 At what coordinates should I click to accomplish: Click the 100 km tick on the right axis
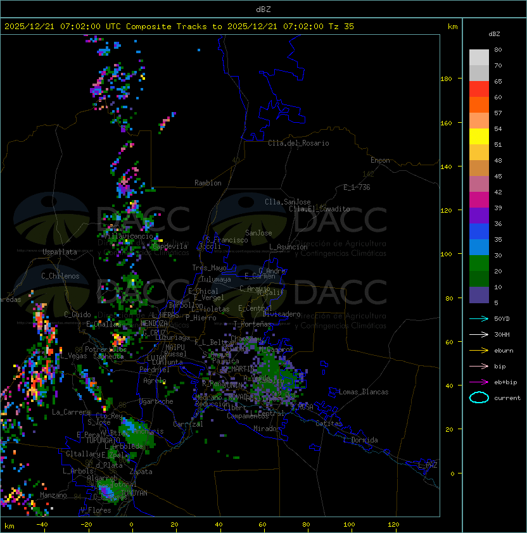[446, 254]
